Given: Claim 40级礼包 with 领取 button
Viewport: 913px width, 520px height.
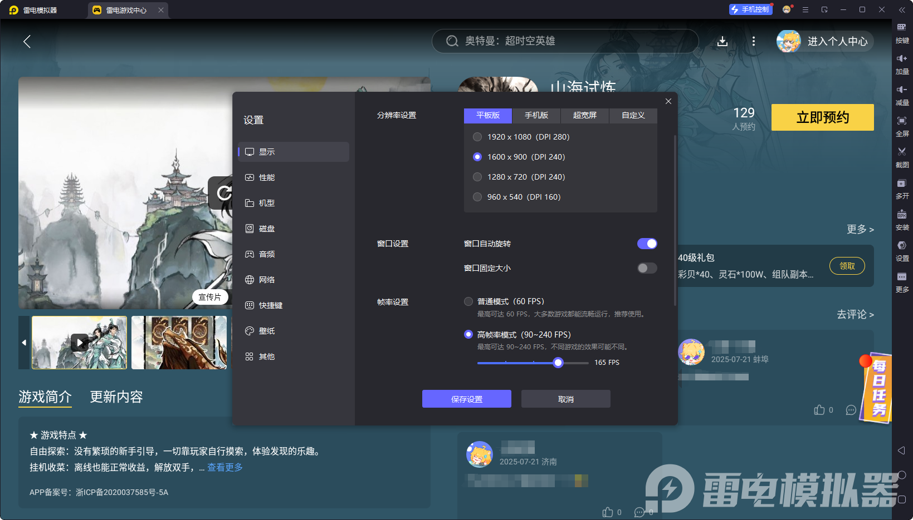Looking at the screenshot, I should pos(847,266).
